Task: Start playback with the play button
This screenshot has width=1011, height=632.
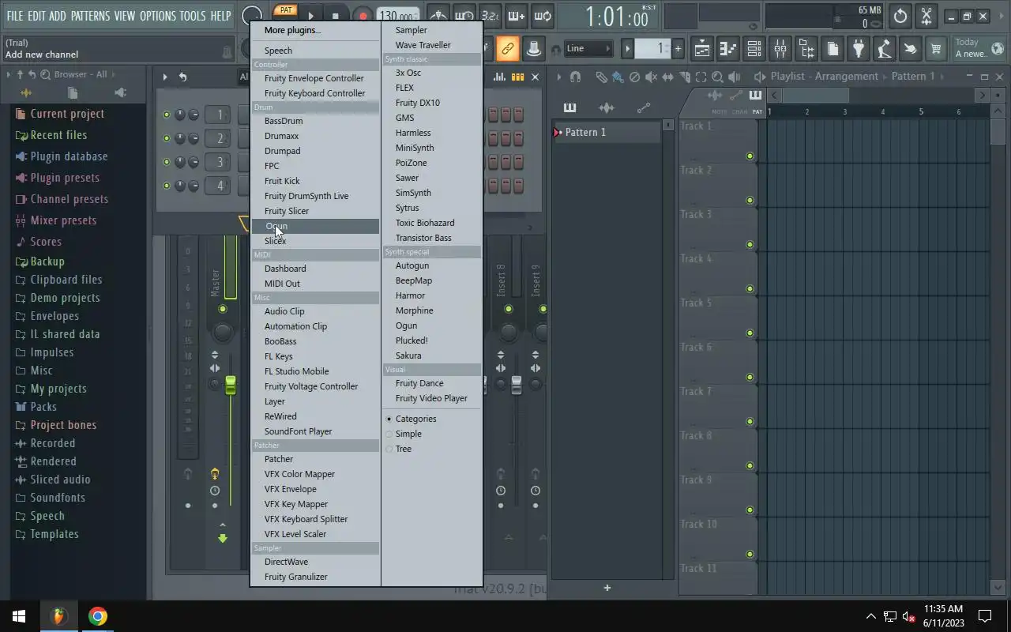Action: tap(311, 16)
